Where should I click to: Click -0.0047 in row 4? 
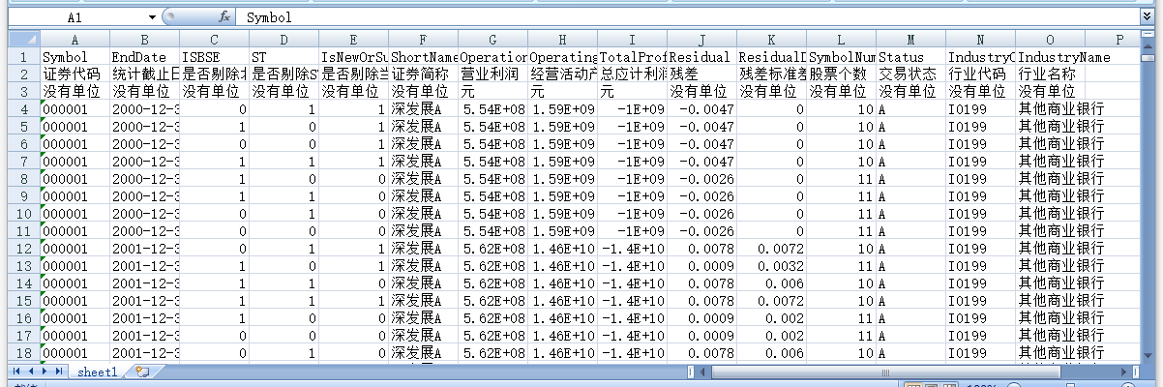click(702, 108)
